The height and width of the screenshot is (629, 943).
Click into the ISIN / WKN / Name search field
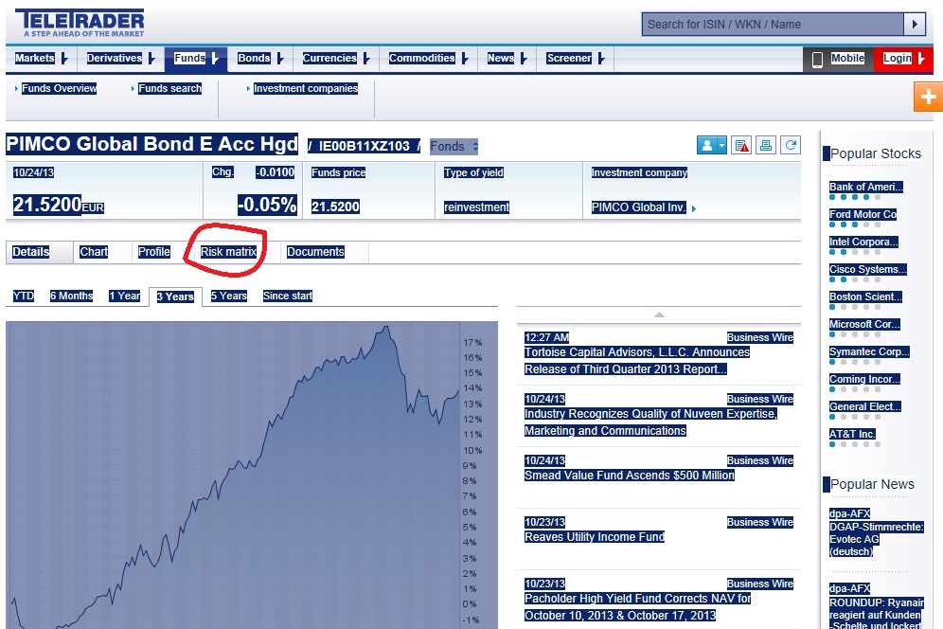773,25
